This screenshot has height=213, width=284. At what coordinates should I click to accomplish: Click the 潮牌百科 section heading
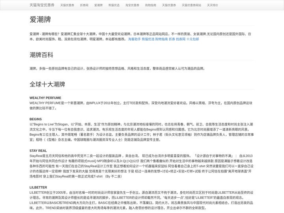[41, 55]
